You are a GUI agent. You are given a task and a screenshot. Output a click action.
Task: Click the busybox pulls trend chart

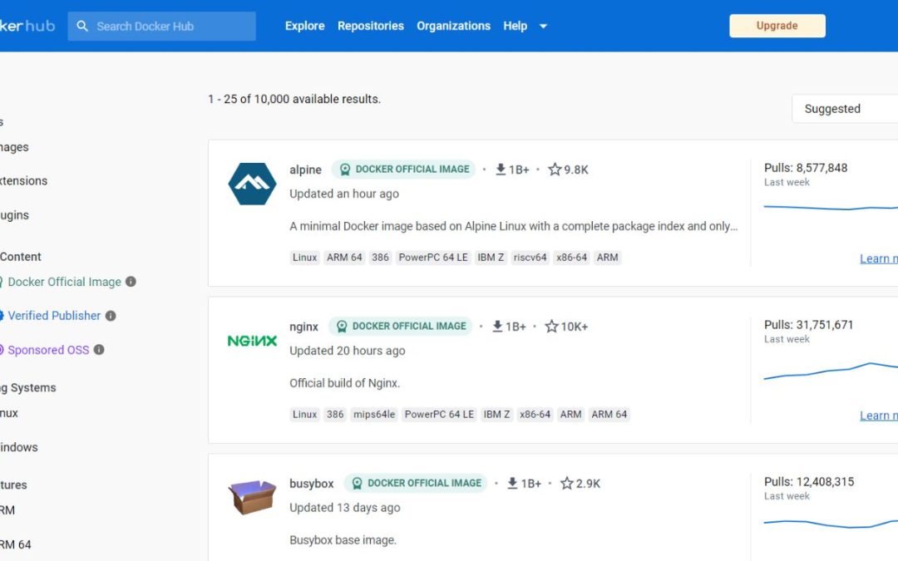[831, 524]
